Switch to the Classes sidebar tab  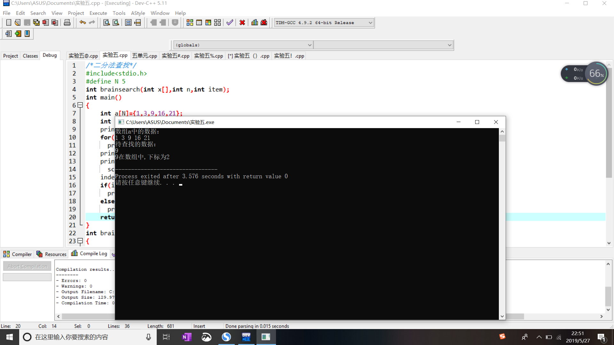coord(30,56)
